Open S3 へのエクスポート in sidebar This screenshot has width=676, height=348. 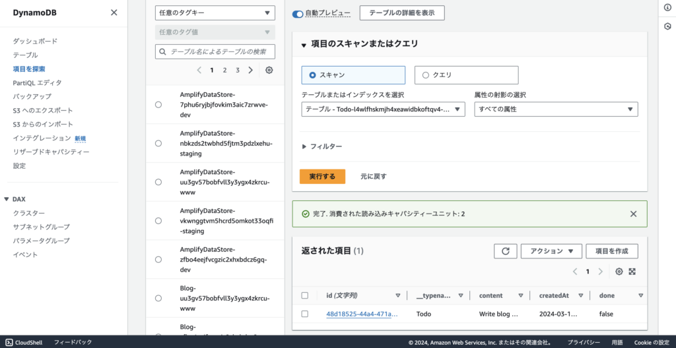(43, 110)
